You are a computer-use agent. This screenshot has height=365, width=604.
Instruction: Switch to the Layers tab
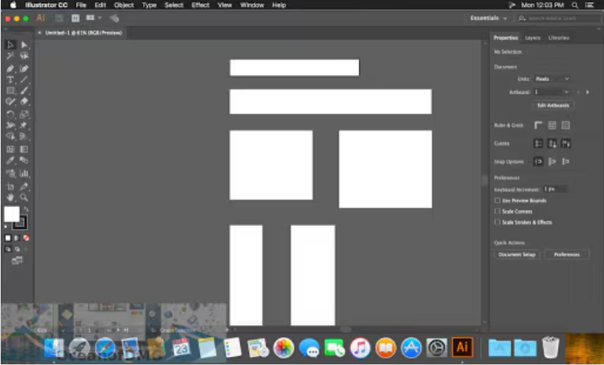click(x=533, y=38)
